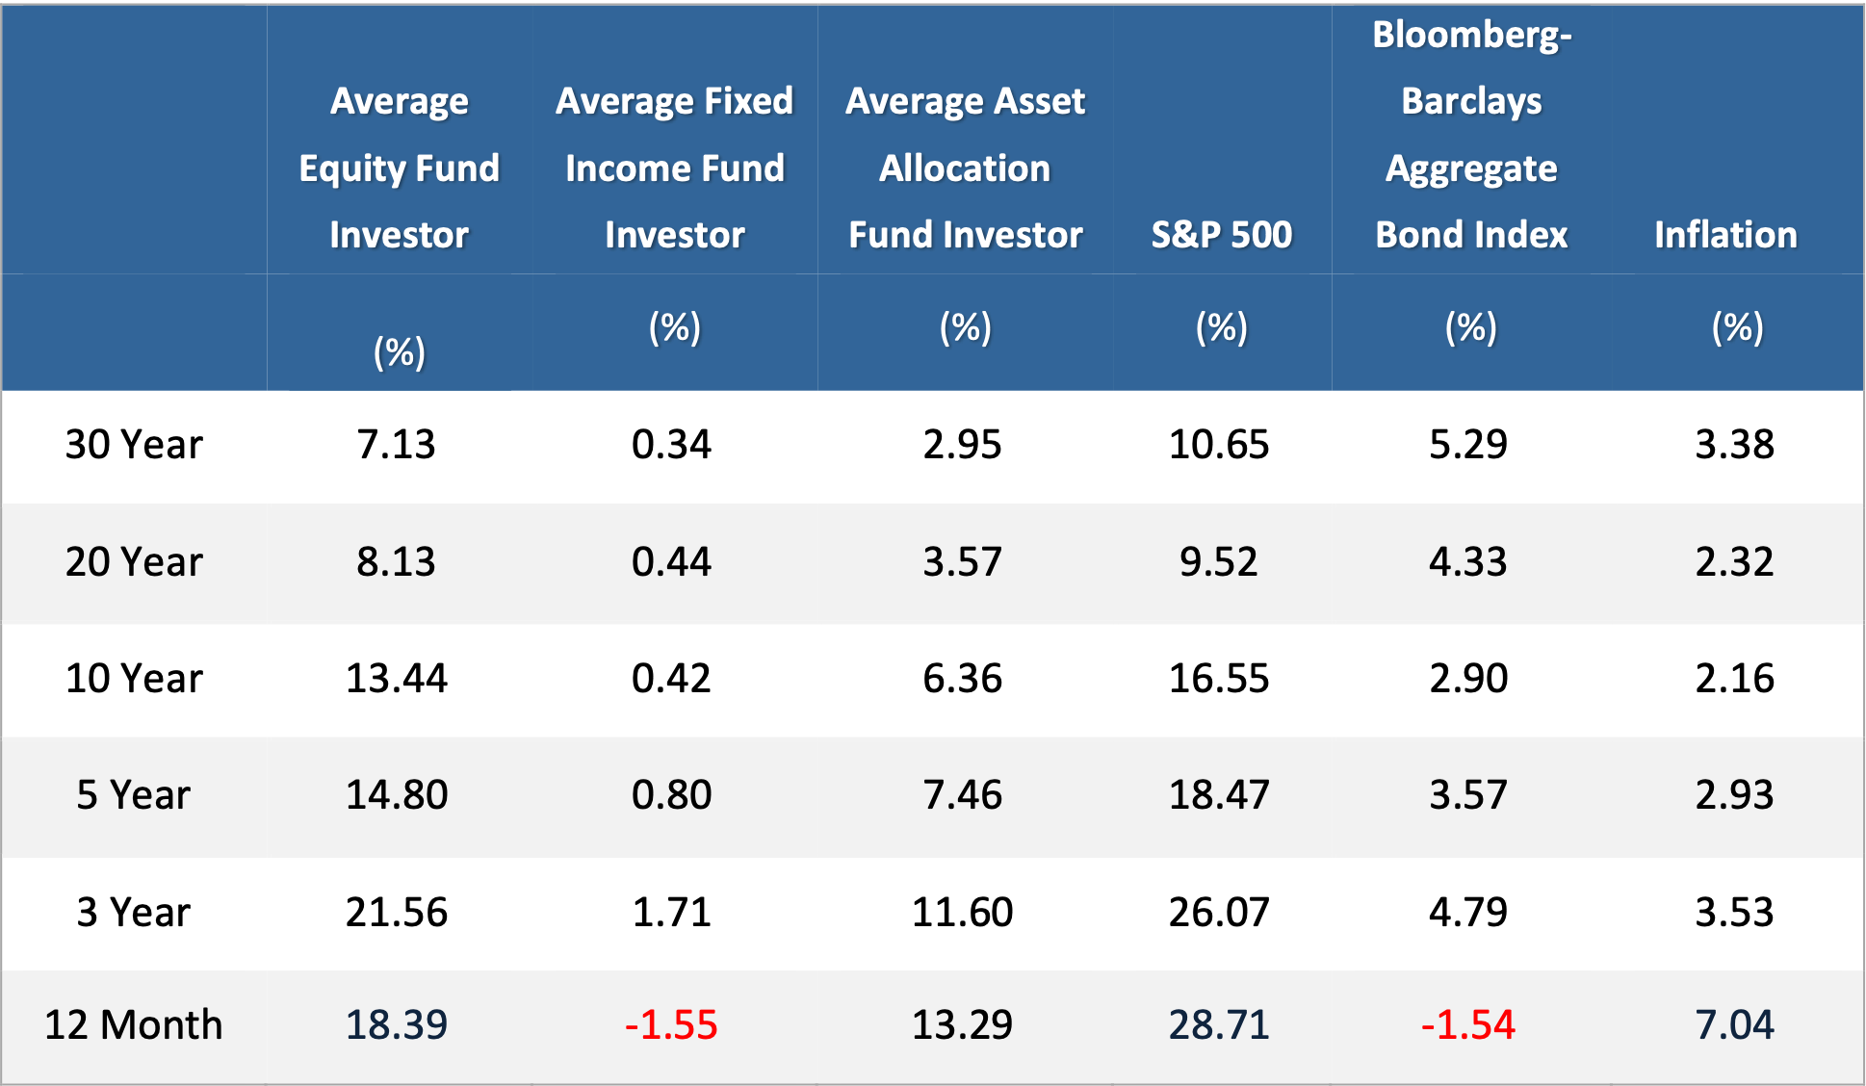The height and width of the screenshot is (1086, 1866).
Task: Click the 10 Year row label
Action: (134, 679)
